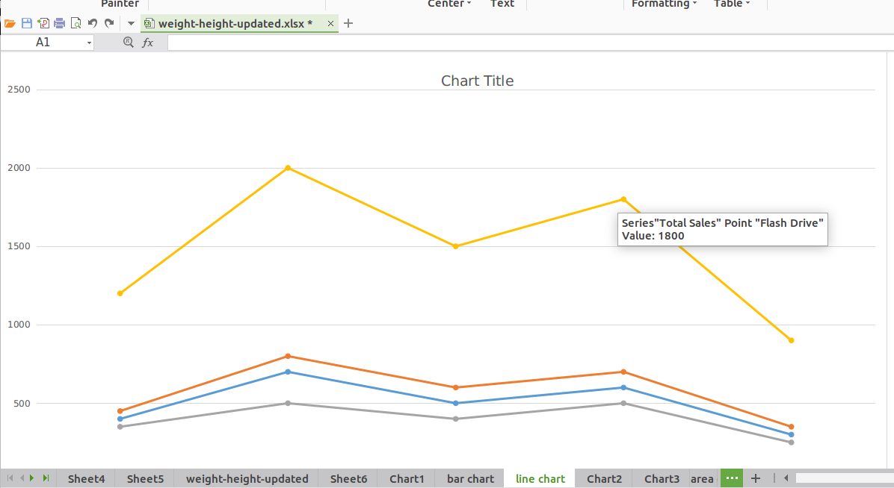The image size is (894, 488).
Task: Switch to Sheet4 tab
Action: (x=86, y=479)
